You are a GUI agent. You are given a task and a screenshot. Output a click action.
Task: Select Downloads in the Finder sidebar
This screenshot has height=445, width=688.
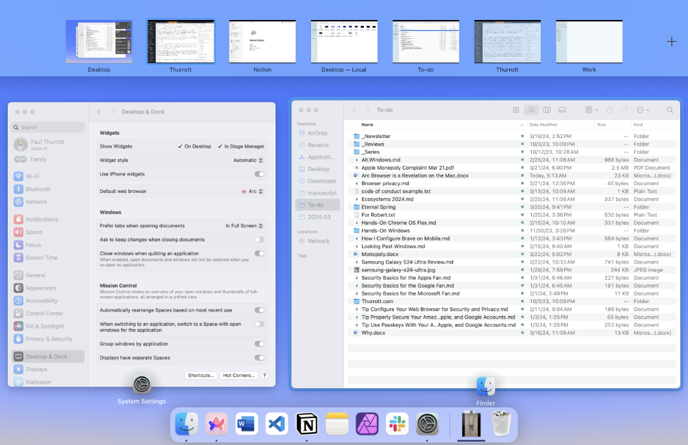(321, 181)
